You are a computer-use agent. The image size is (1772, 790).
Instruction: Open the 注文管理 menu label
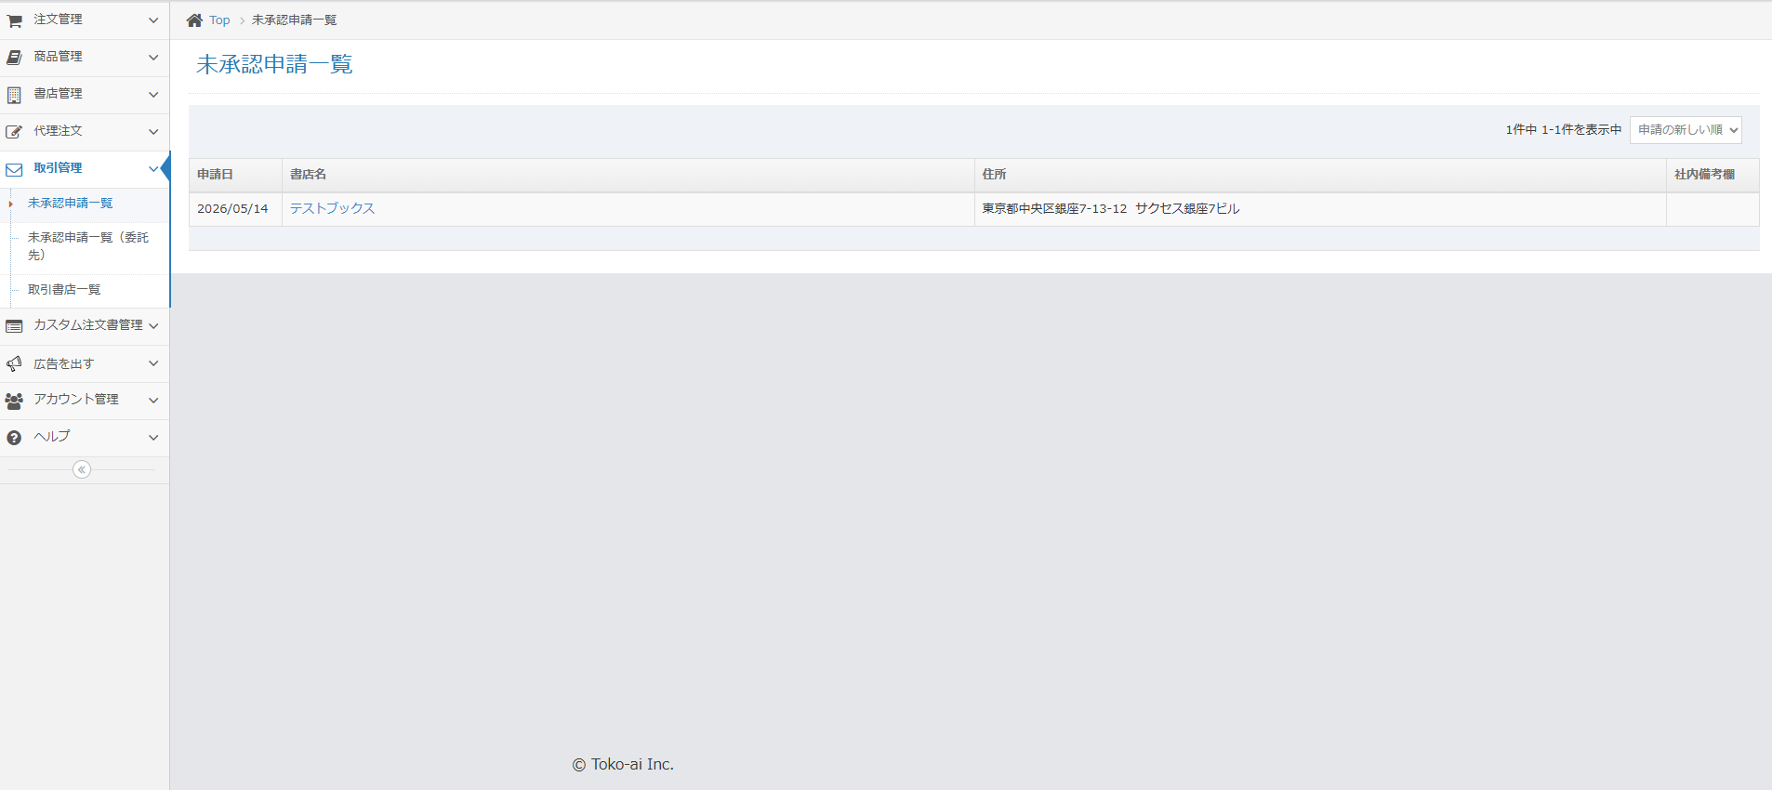(58, 20)
